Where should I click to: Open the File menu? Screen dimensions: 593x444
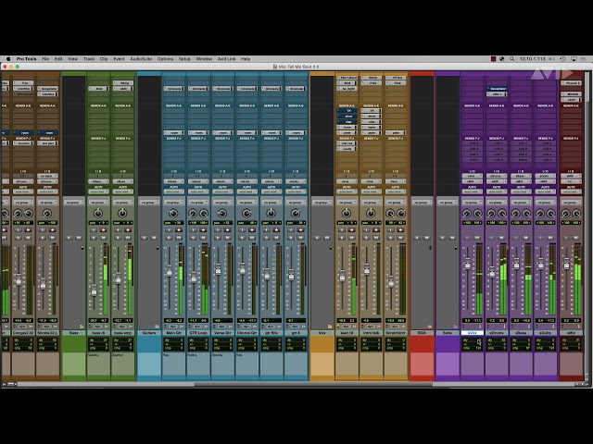click(x=45, y=59)
